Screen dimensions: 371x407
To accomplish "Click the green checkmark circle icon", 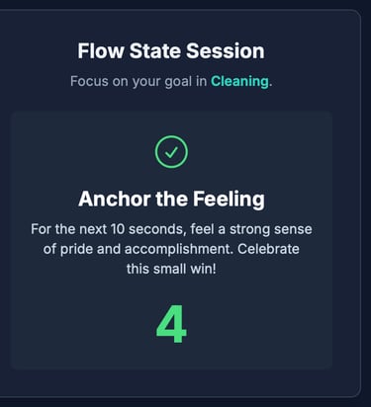I will pos(171,152).
